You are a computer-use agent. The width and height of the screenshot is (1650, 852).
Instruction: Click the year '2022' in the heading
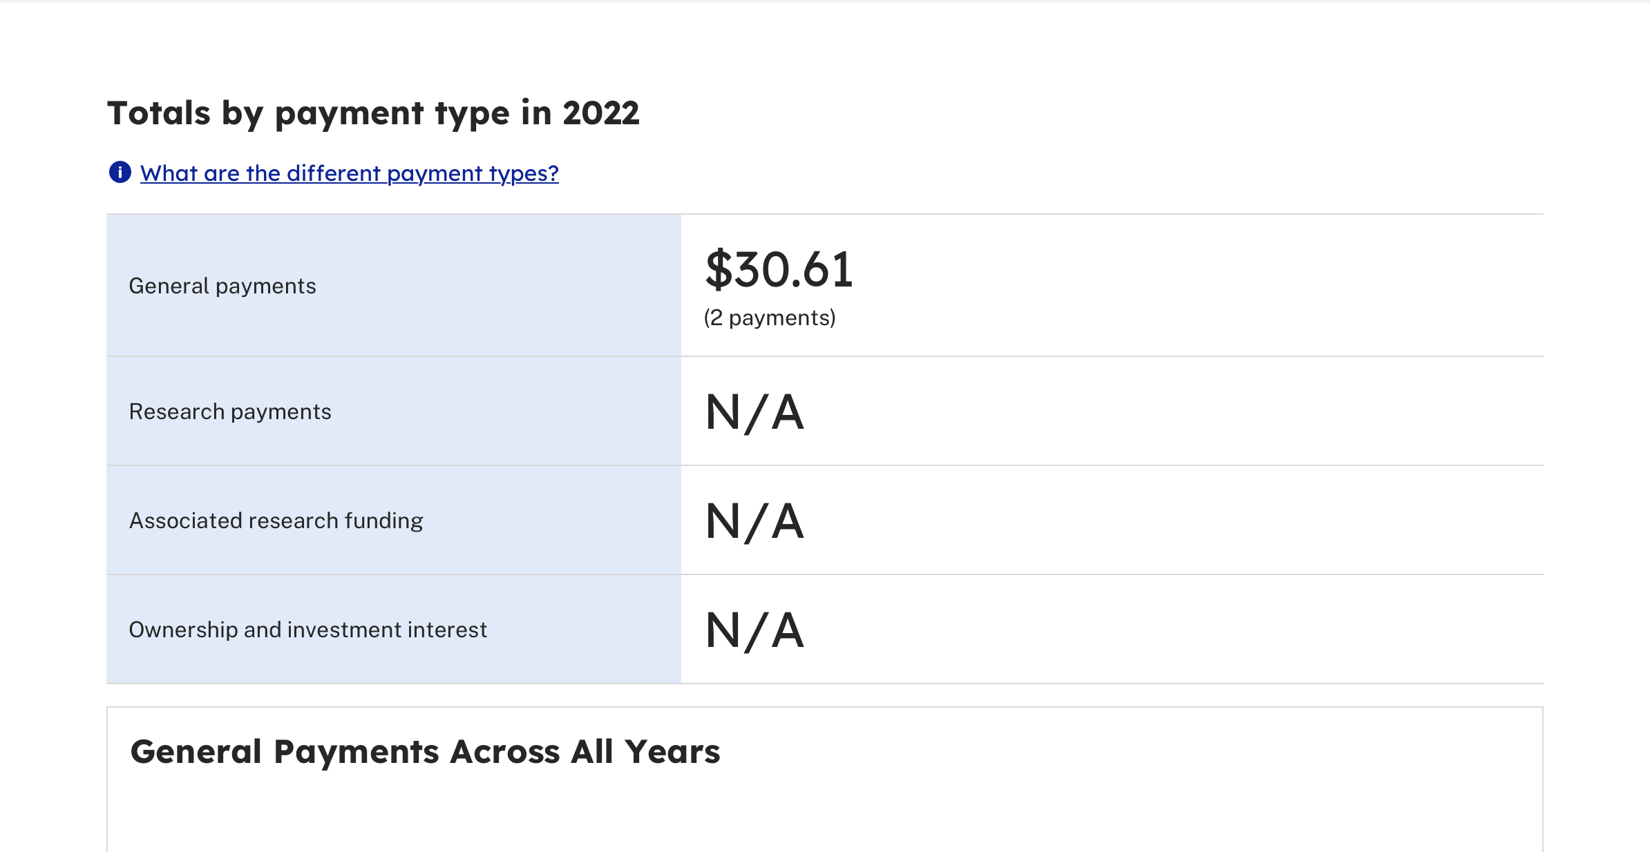[601, 113]
